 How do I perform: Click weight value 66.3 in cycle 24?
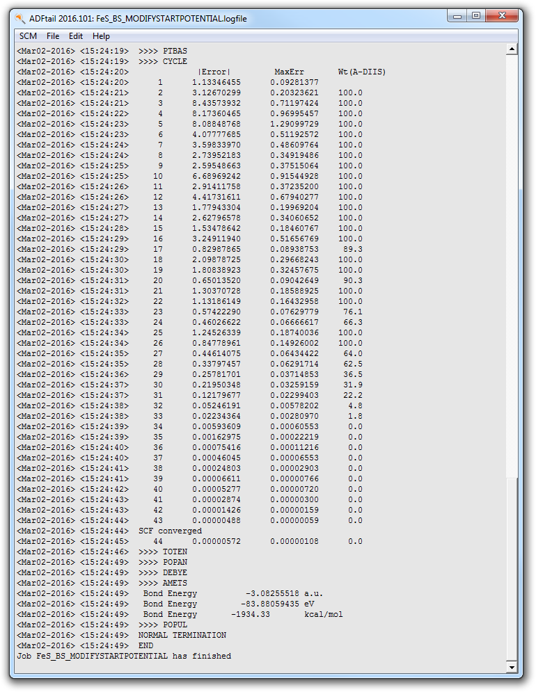(353, 322)
